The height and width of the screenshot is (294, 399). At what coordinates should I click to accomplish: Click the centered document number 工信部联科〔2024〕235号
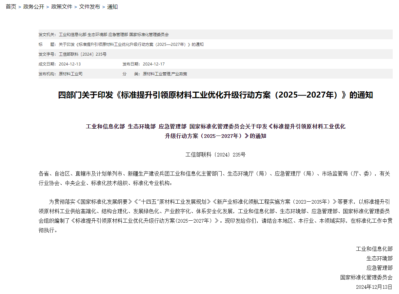coord(215,155)
